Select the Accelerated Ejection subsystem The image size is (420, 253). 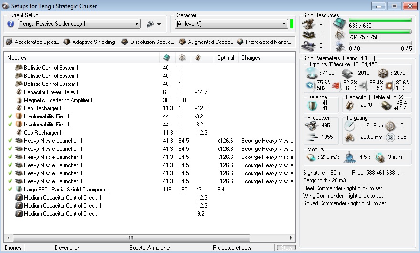[32, 42]
